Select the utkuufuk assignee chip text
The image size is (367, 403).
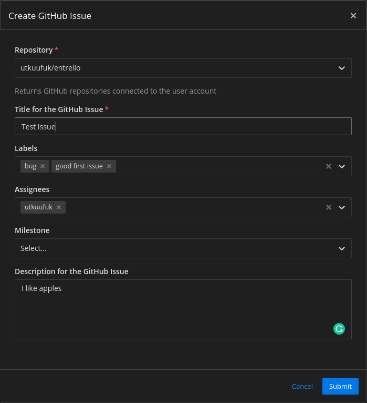pyautogui.click(x=38, y=207)
